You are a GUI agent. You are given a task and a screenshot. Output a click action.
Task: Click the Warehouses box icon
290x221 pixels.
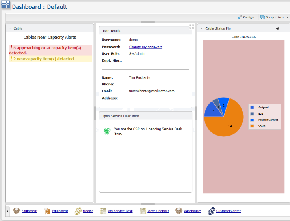tap(179, 211)
